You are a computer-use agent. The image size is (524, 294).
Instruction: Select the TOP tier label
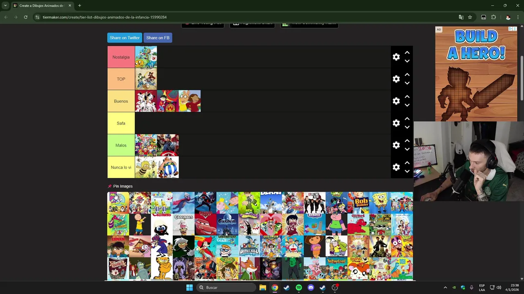(121, 79)
